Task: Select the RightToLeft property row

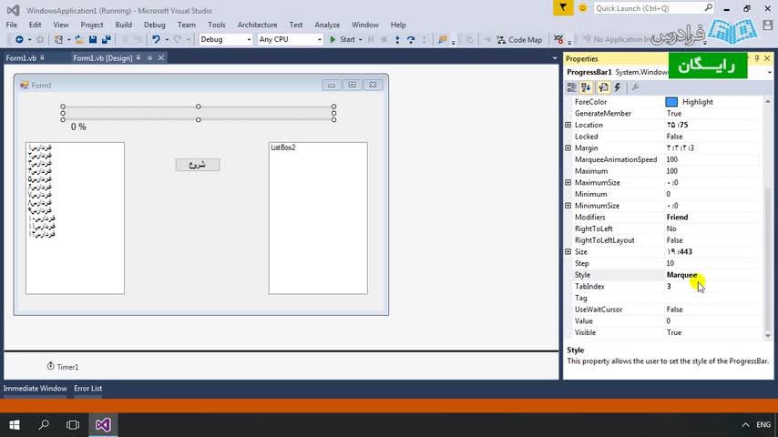Action: point(664,229)
